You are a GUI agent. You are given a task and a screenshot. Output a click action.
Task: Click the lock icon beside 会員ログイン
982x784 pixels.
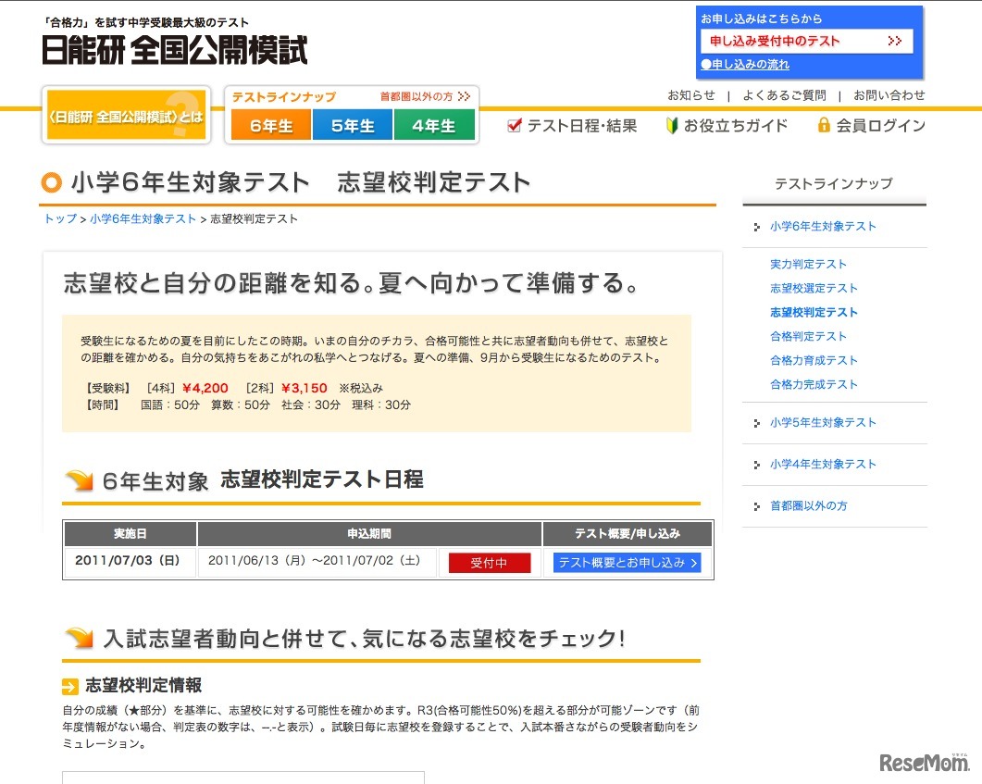point(822,126)
